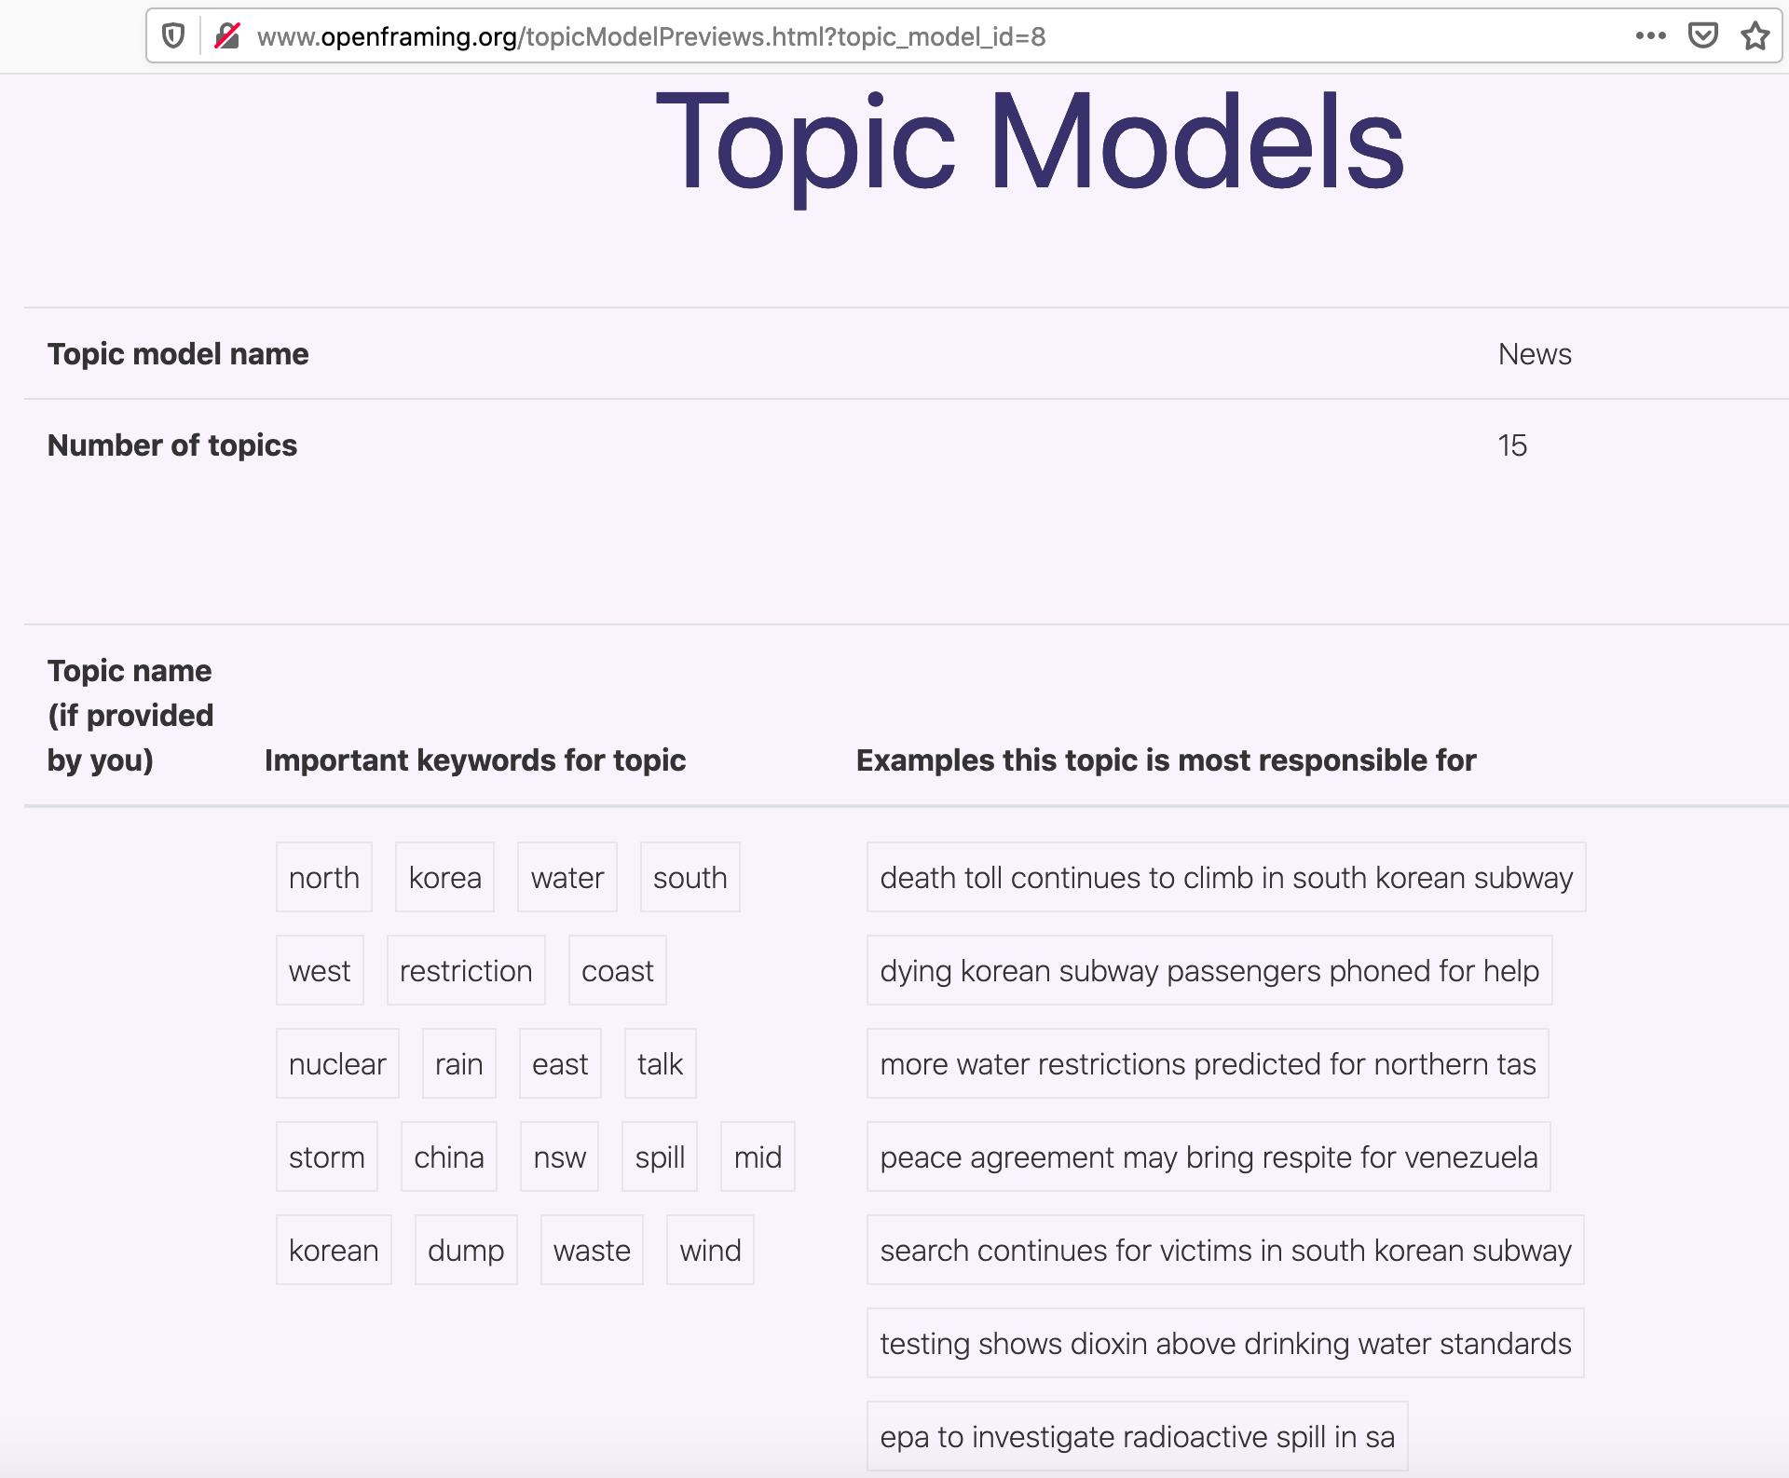Click the 'north' keyword chip
1789x1478 pixels.
pyautogui.click(x=323, y=878)
